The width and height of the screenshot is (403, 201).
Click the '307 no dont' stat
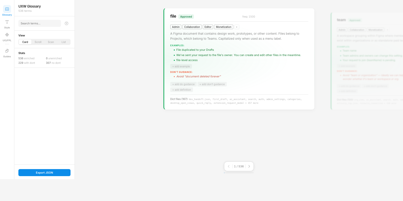pos(53,63)
